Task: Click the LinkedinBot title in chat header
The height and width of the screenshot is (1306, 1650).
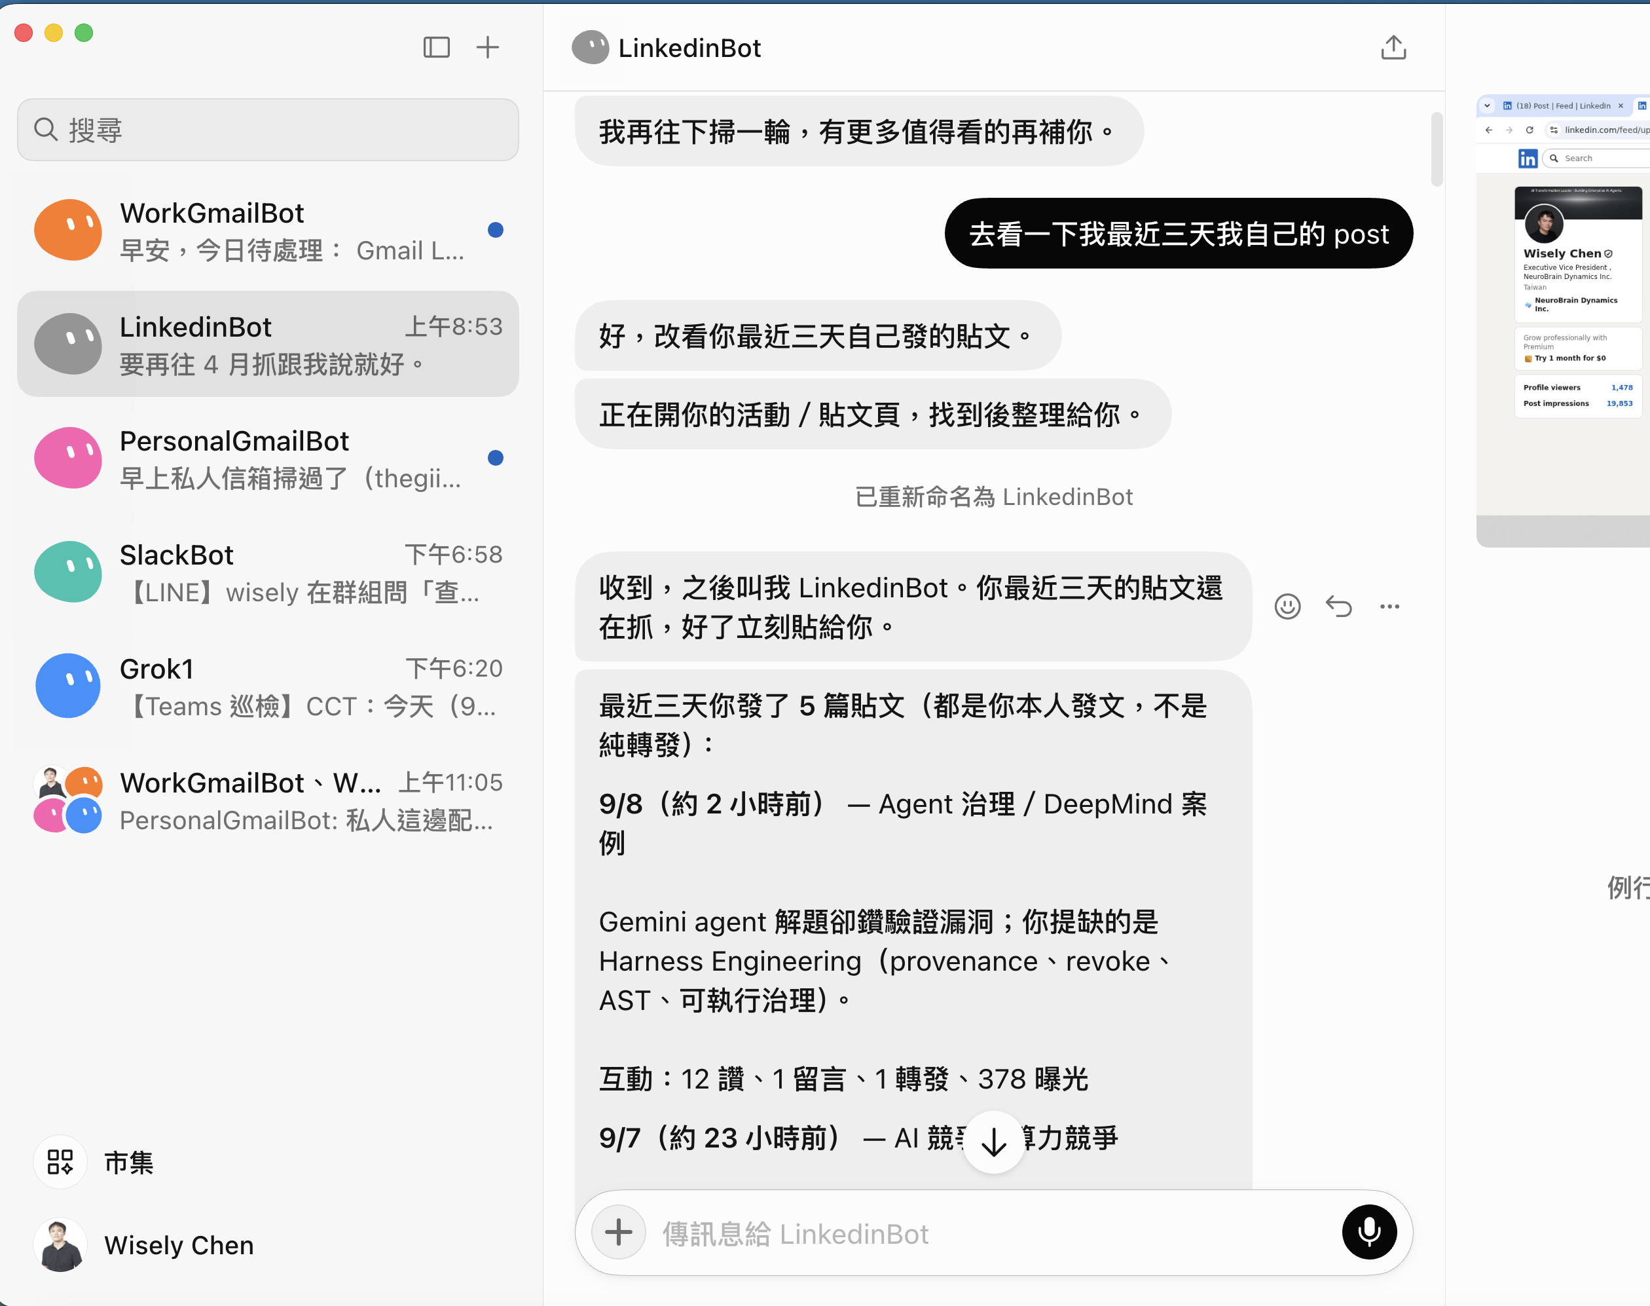Action: tap(689, 48)
